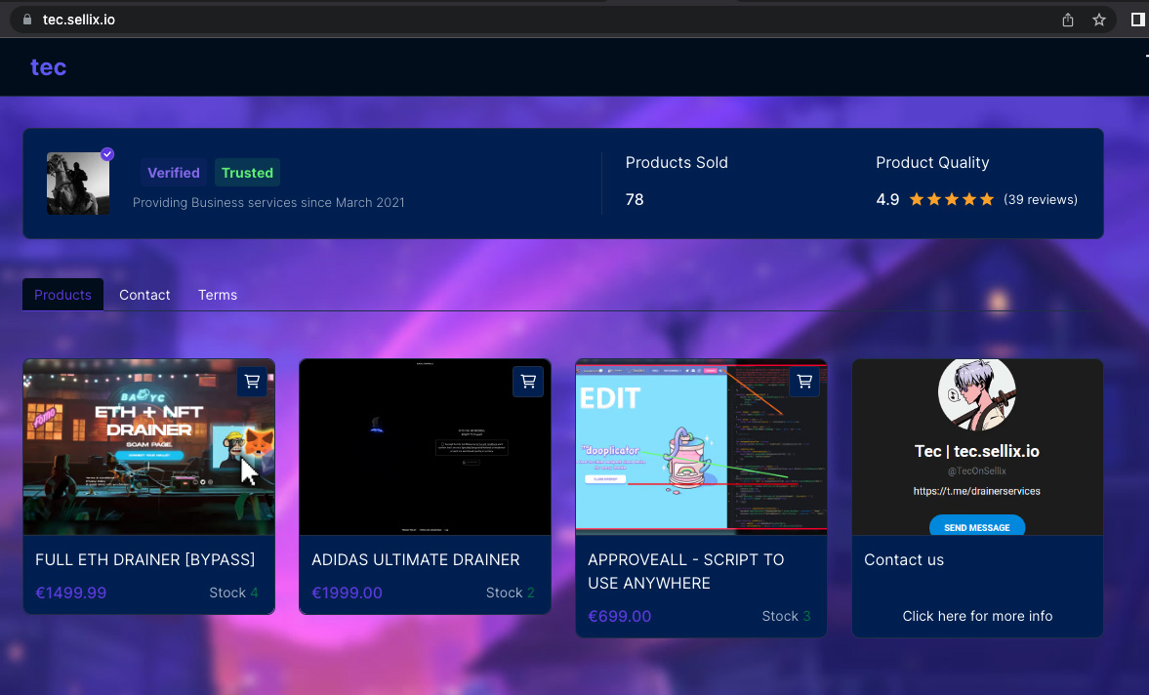Click the "4.9" rating score
1149x695 pixels.
[887, 199]
